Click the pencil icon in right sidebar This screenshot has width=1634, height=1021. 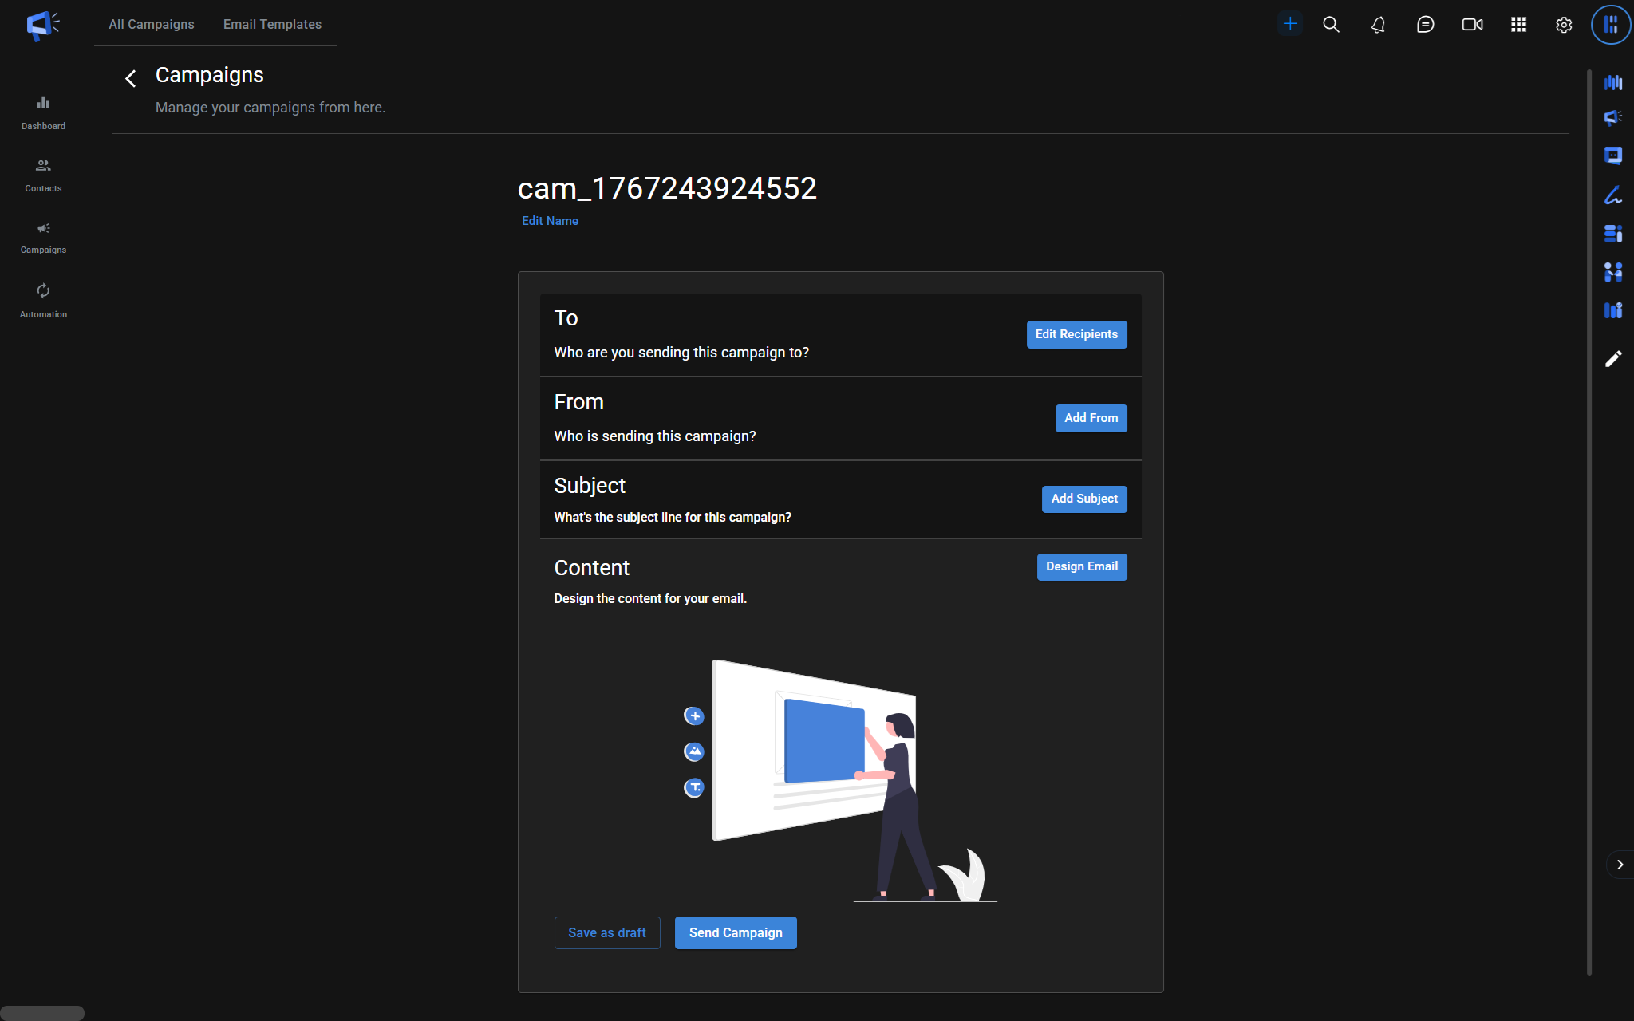pyautogui.click(x=1613, y=359)
